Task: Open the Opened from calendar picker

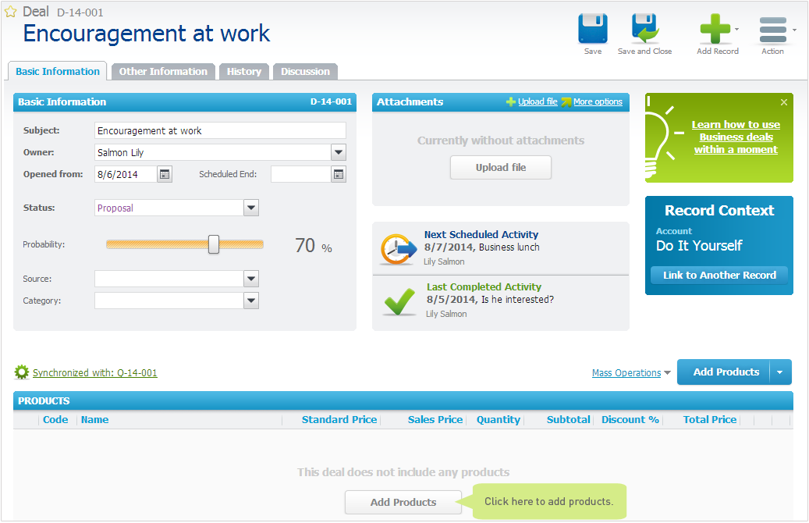Action: pyautogui.click(x=165, y=175)
